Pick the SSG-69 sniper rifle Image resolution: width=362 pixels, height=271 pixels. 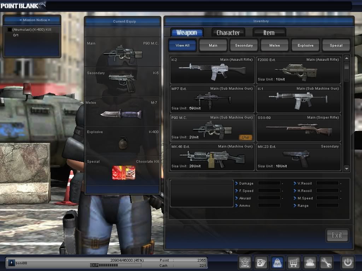point(298,128)
